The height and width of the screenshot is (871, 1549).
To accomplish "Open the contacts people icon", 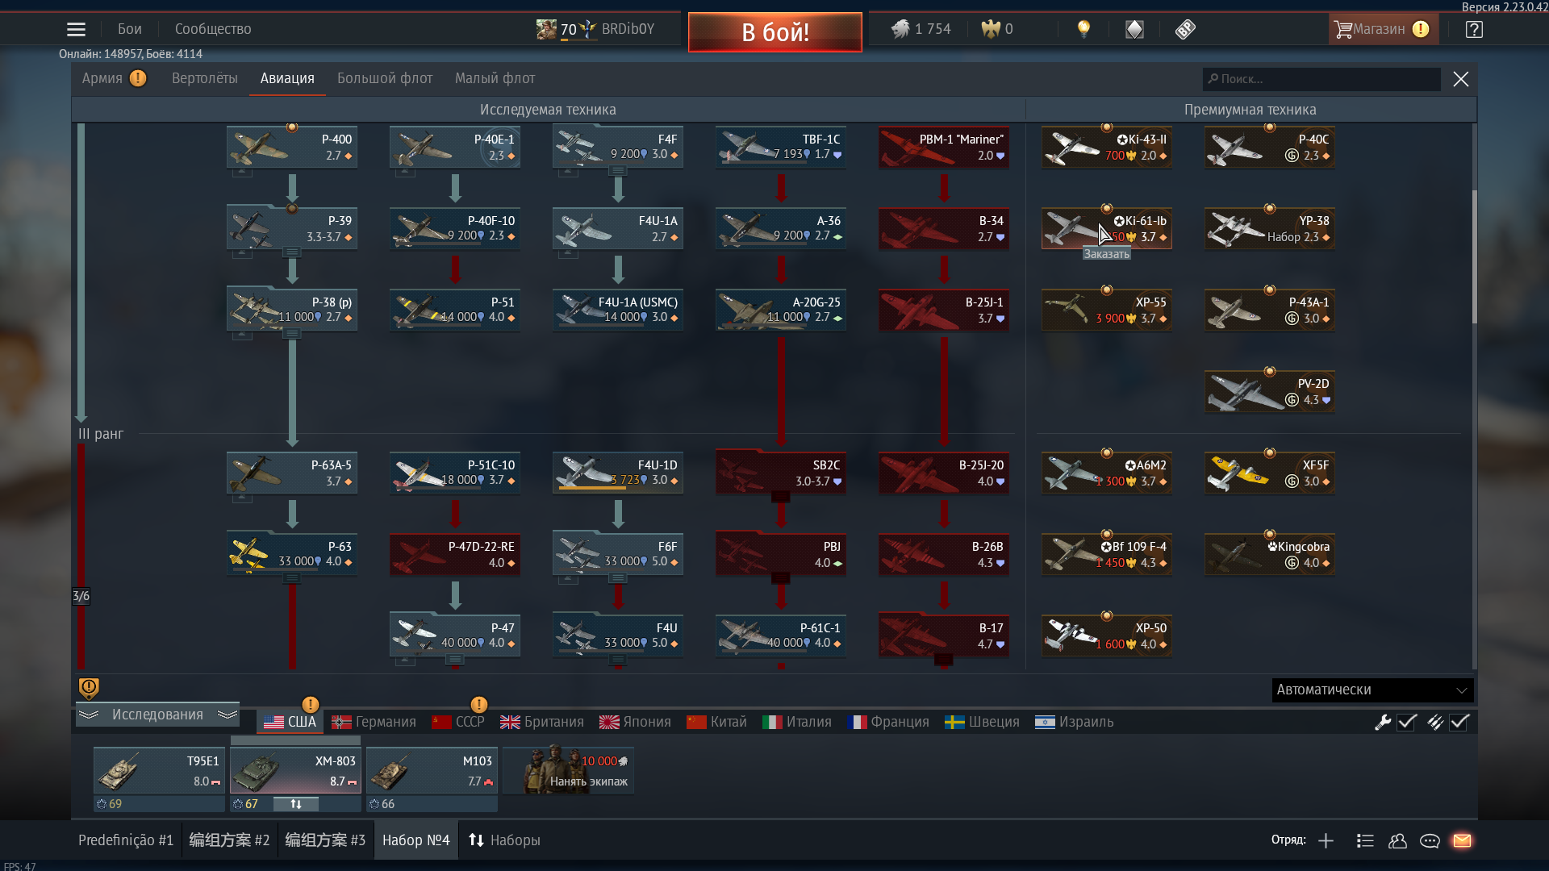I will coord(1397,840).
